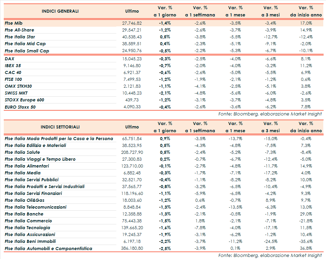Image resolution: width=326 pixels, height=259 pixels.
Task: Click Ultimo column header in general indices table
Action: click(x=132, y=11)
